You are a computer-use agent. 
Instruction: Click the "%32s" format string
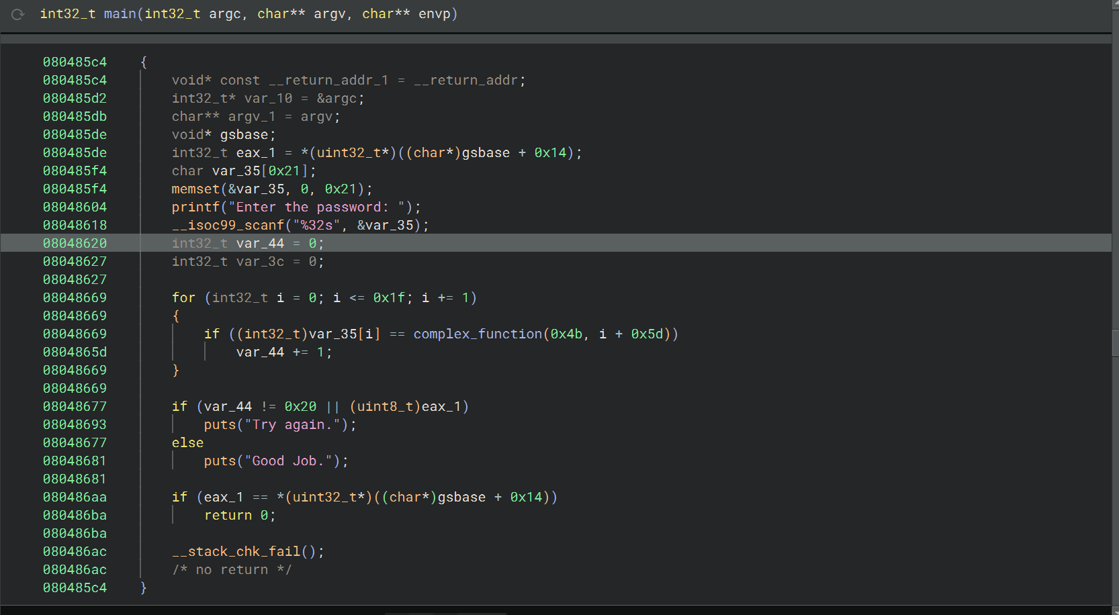317,225
